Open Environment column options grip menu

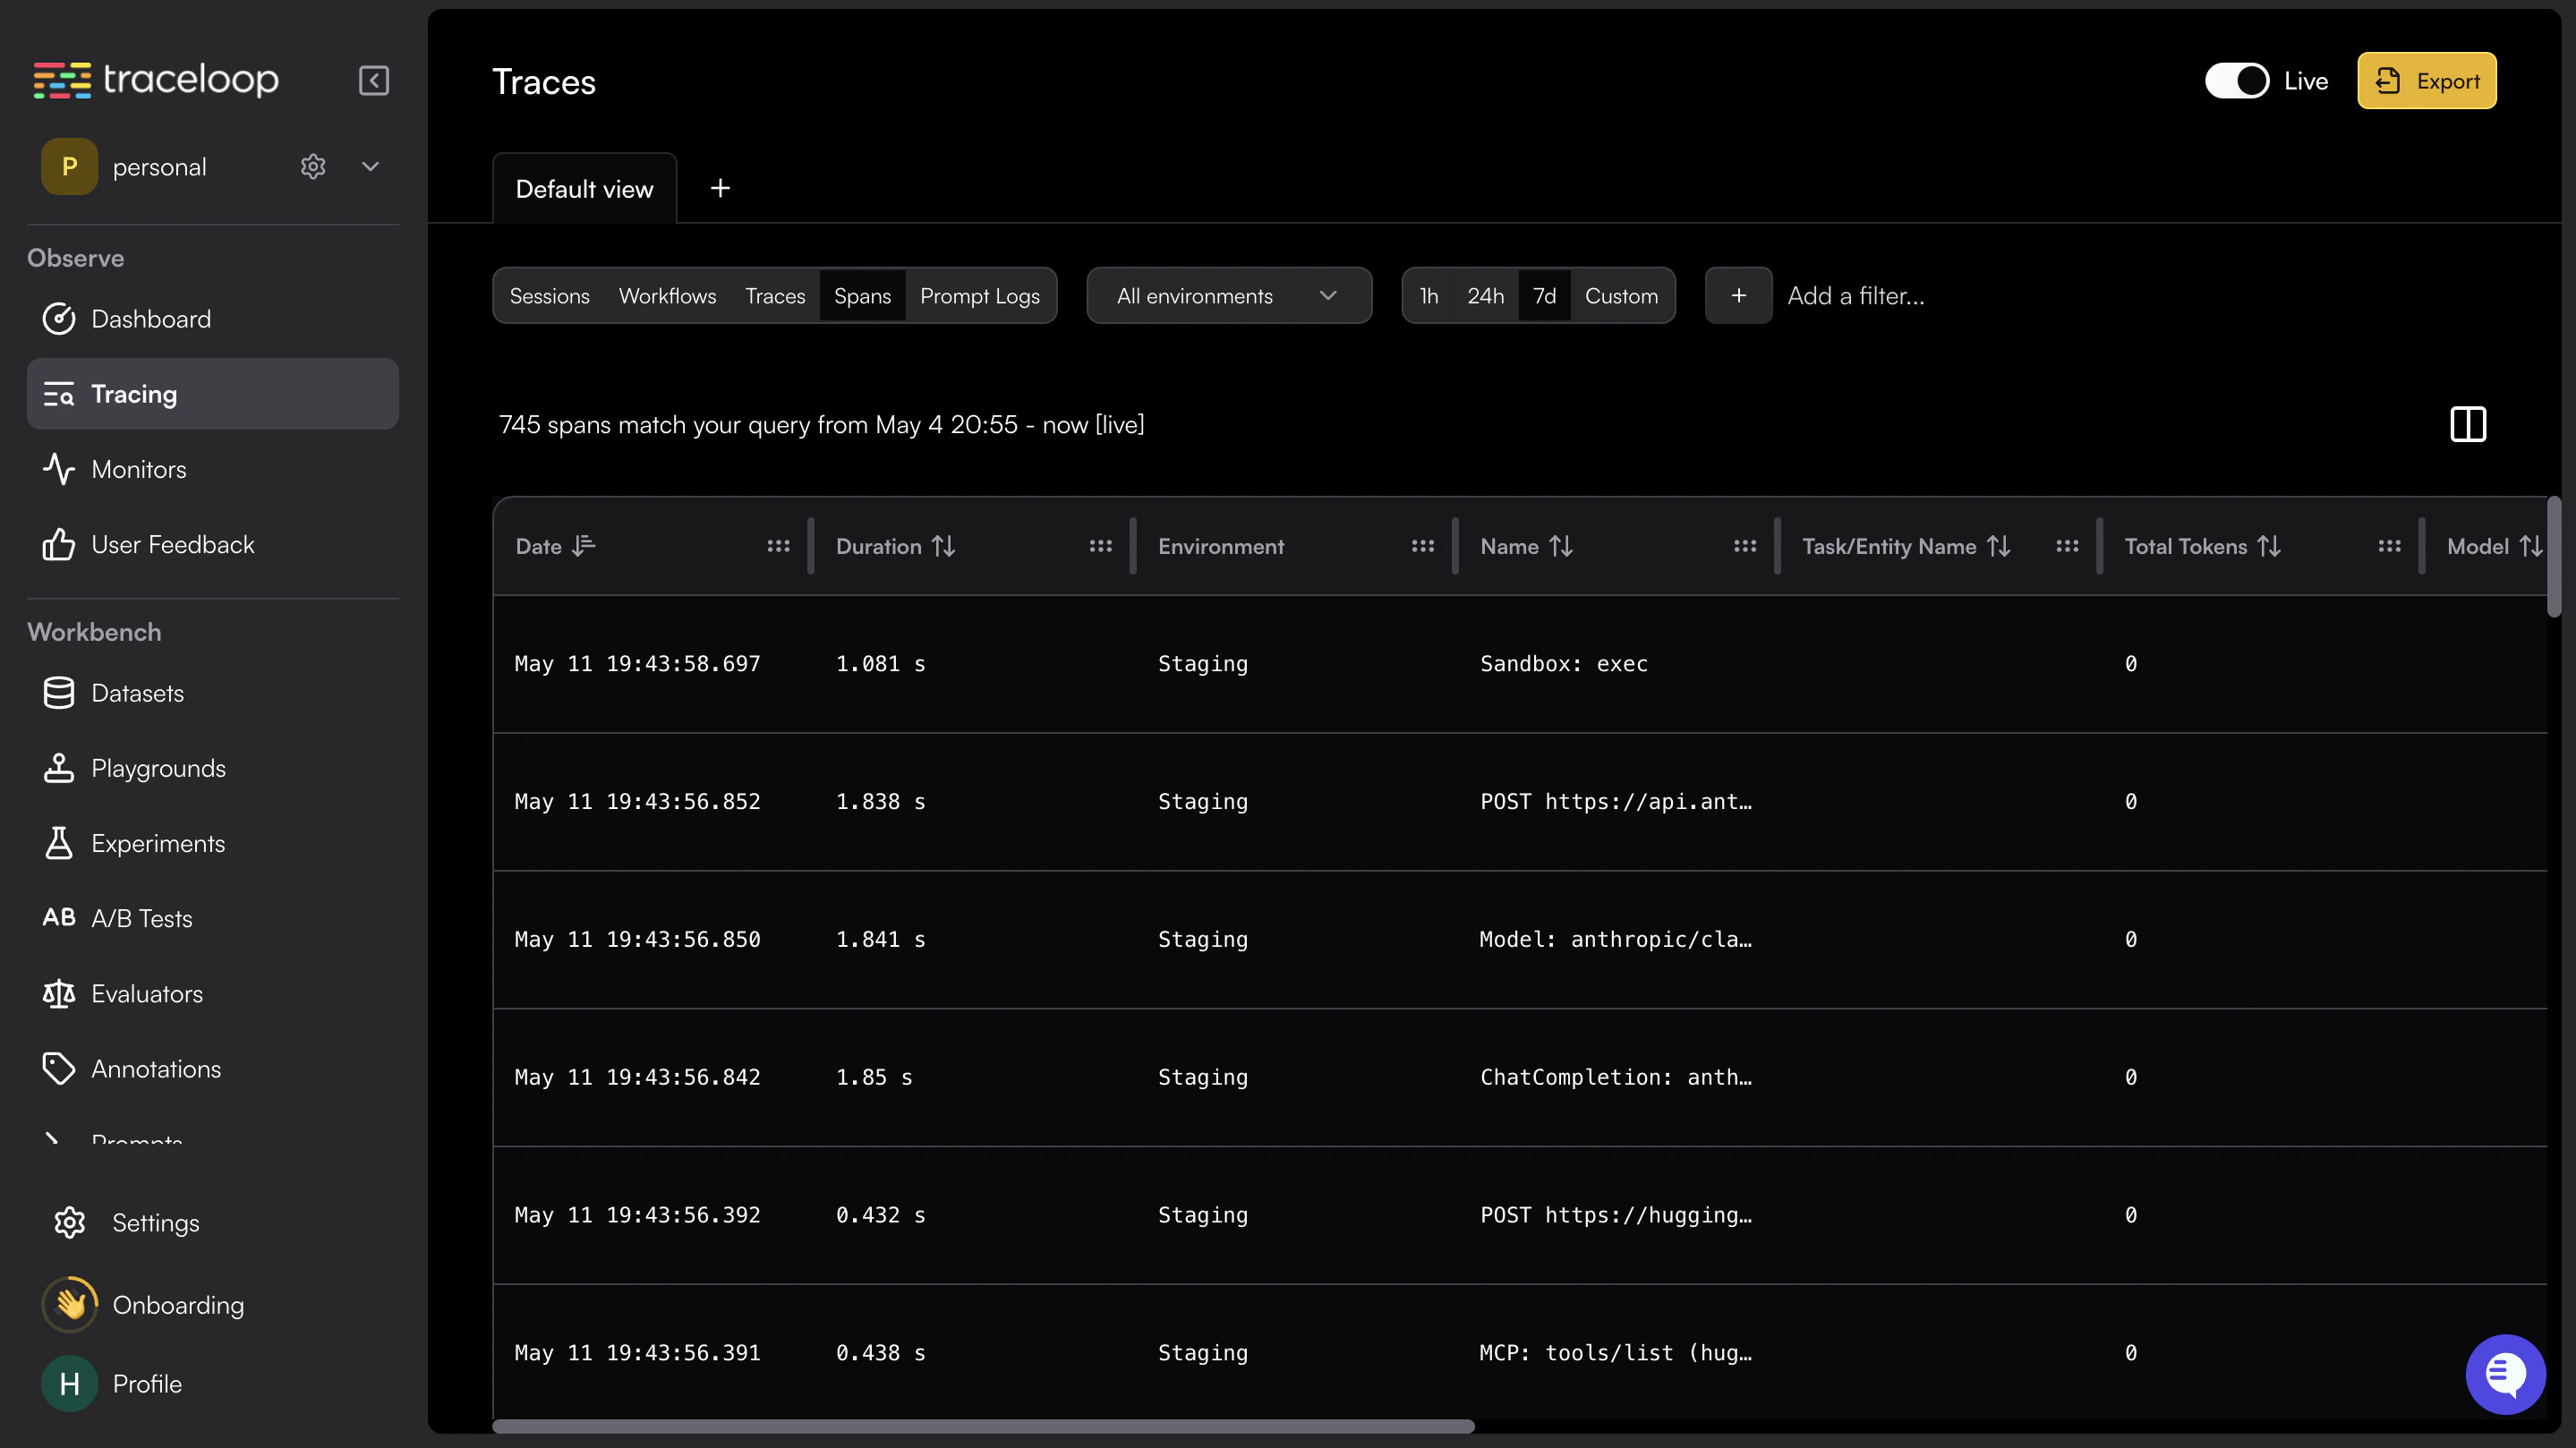click(x=1422, y=546)
